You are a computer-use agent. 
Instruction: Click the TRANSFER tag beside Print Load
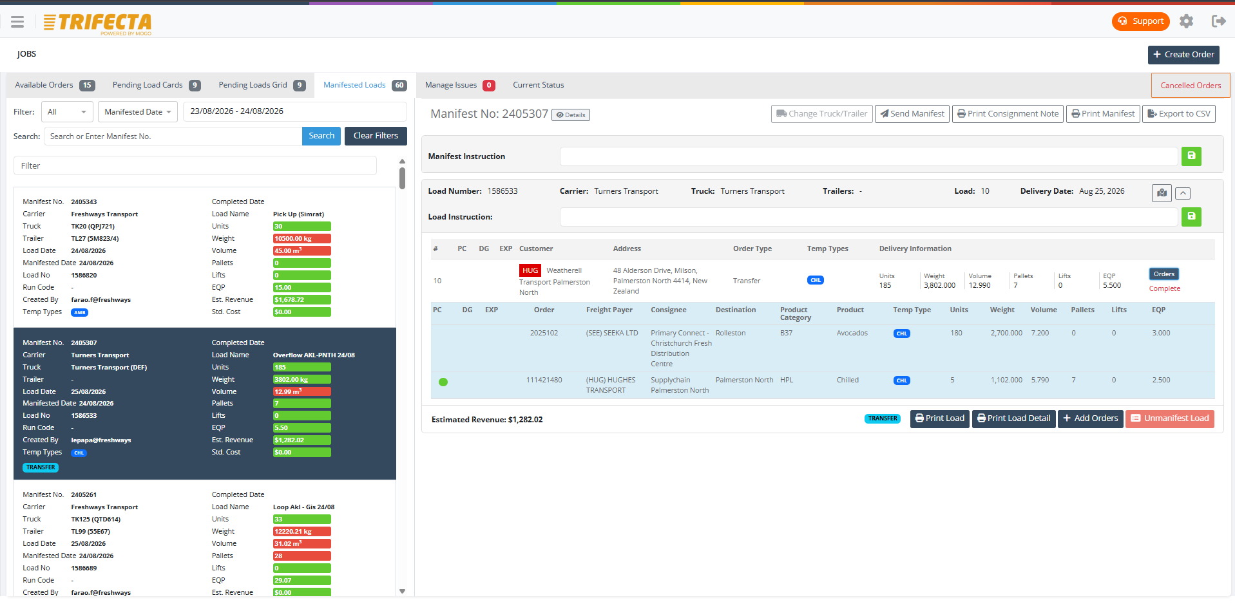coord(883,418)
